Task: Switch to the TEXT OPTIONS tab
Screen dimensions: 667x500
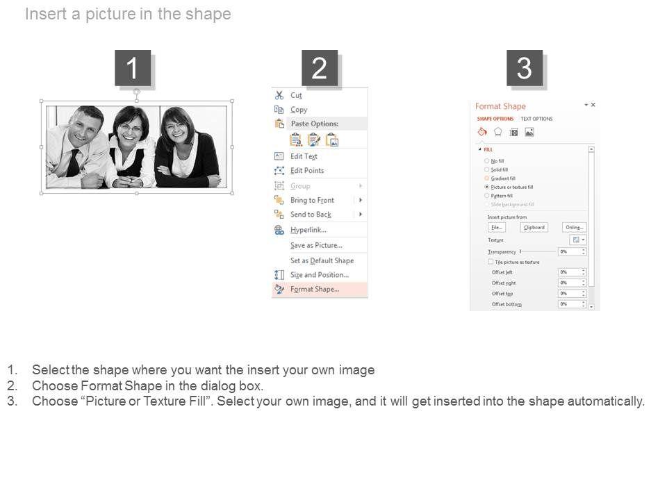Action: click(x=536, y=119)
